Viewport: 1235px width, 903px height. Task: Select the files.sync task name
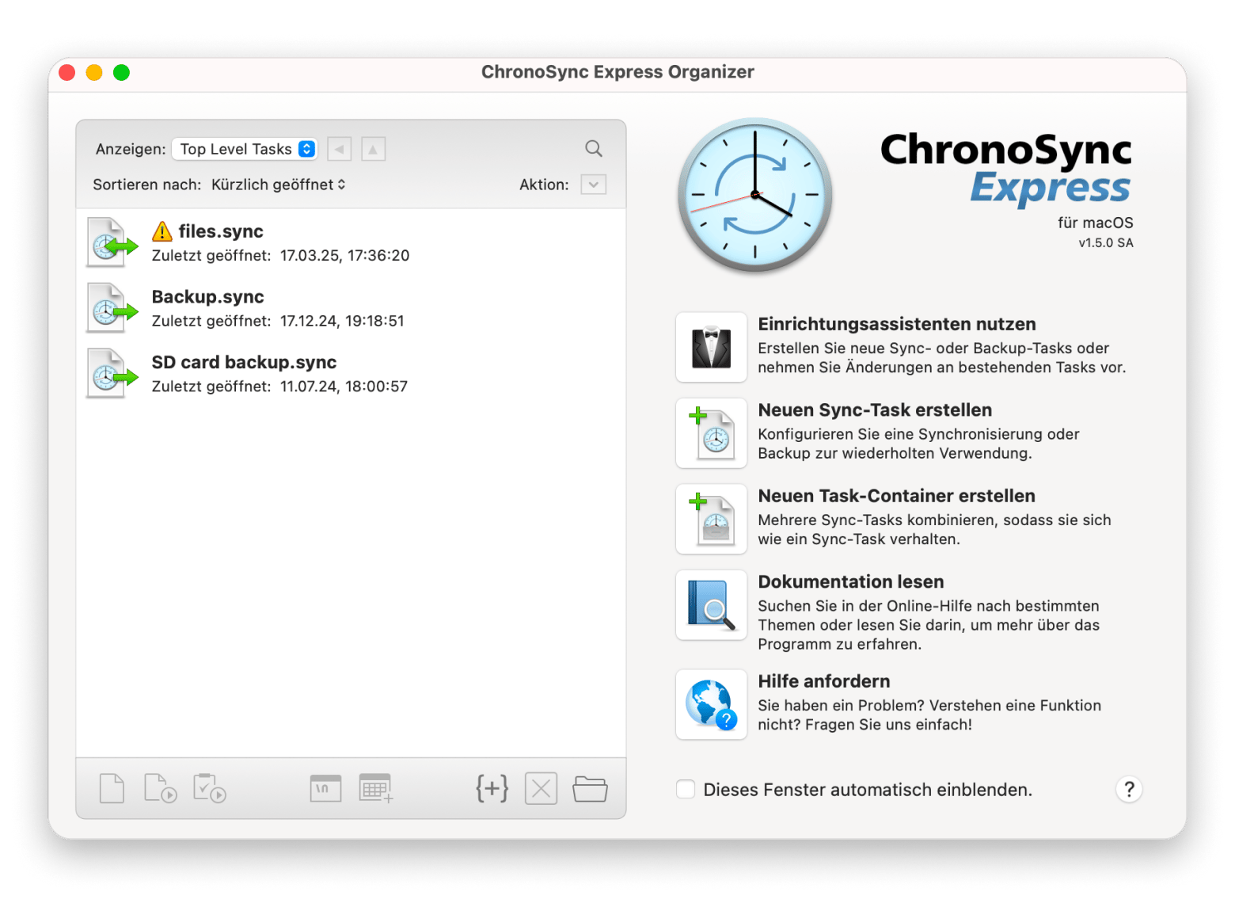coord(221,231)
